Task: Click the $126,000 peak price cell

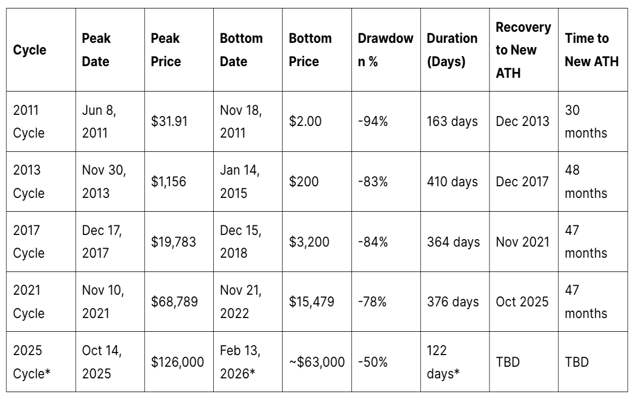Action: [x=177, y=362]
